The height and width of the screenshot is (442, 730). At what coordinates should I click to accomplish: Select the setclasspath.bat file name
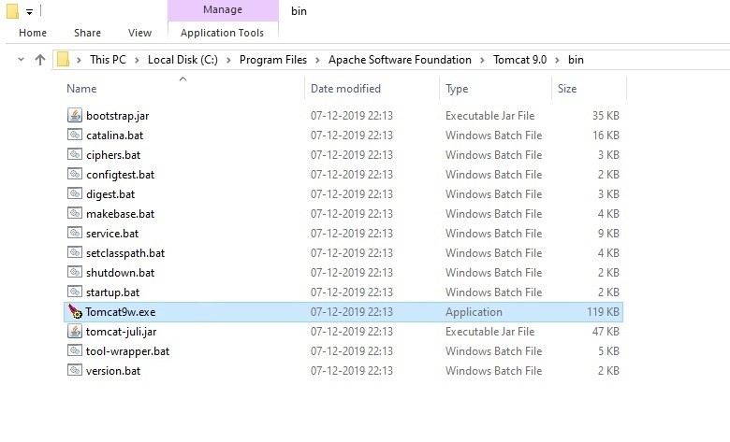(125, 253)
